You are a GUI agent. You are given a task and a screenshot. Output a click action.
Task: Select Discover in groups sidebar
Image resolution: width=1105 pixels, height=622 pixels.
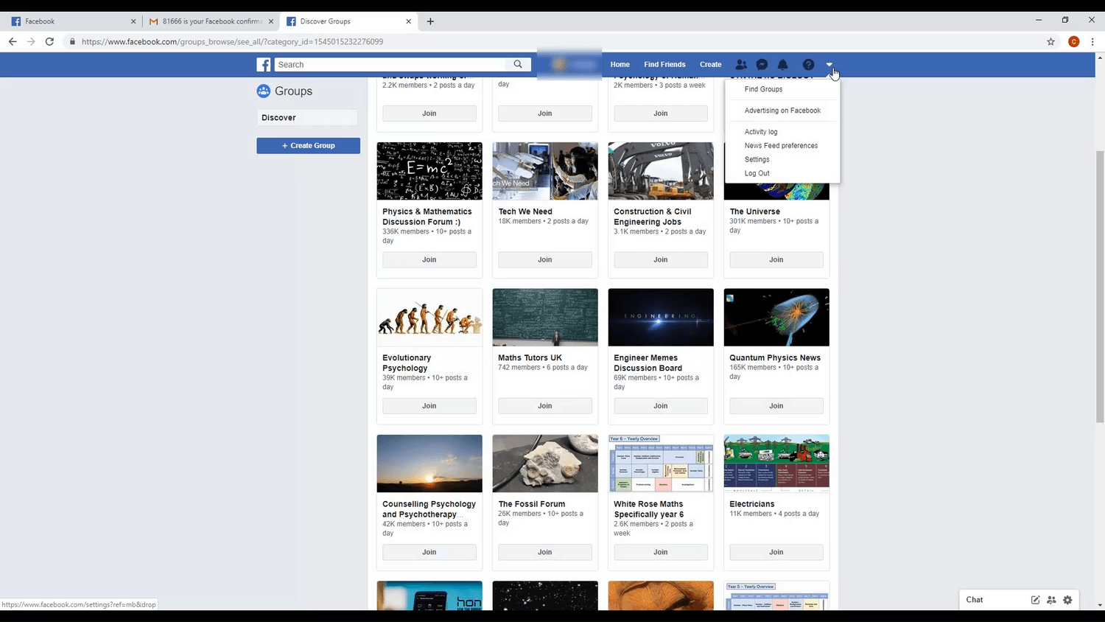click(x=307, y=118)
